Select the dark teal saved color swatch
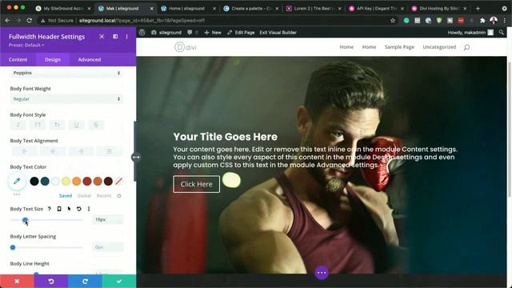This screenshot has height=288, width=512. (45, 182)
